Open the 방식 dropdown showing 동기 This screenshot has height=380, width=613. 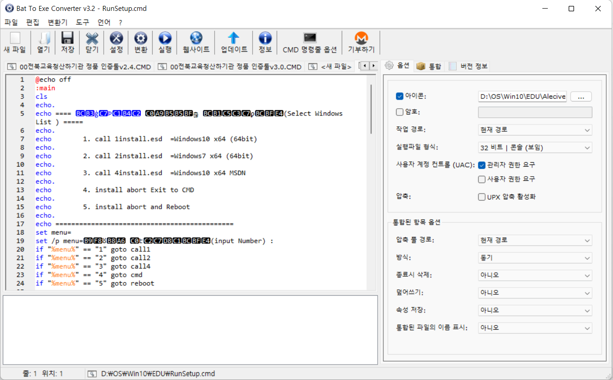(535, 258)
